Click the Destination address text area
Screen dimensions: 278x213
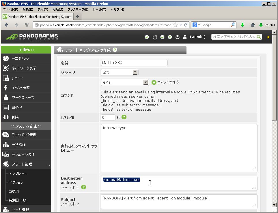point(179,183)
